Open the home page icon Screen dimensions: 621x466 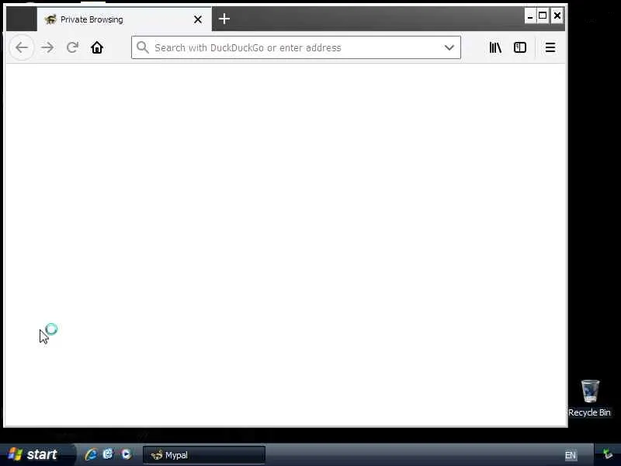(97, 47)
